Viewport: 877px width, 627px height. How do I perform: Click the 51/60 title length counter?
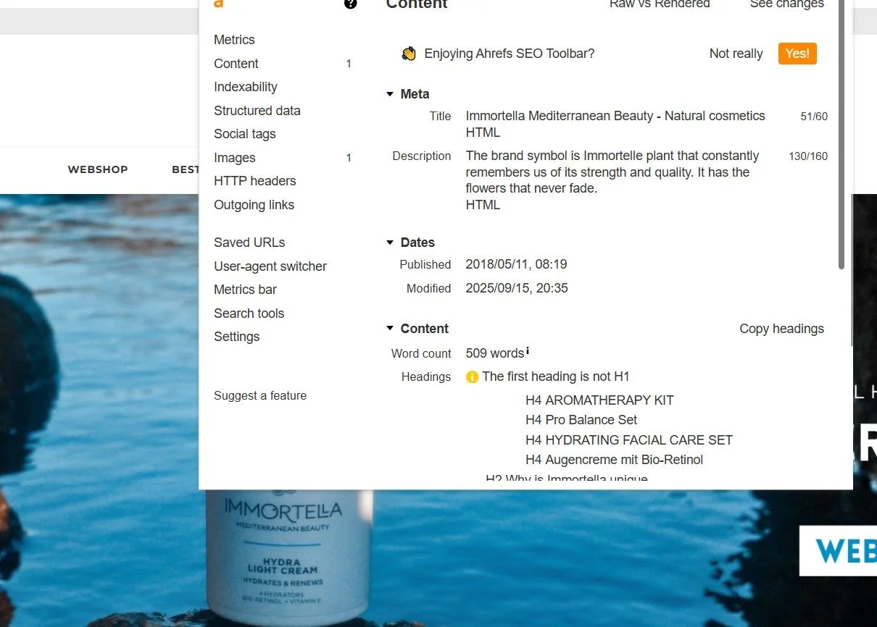point(814,117)
